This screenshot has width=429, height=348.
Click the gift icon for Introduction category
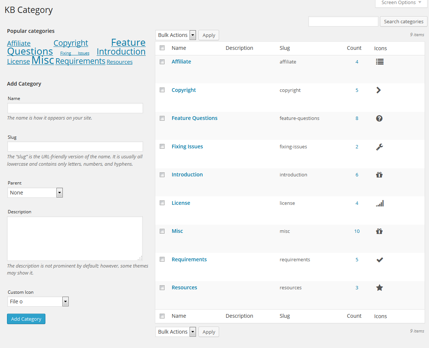(x=379, y=175)
